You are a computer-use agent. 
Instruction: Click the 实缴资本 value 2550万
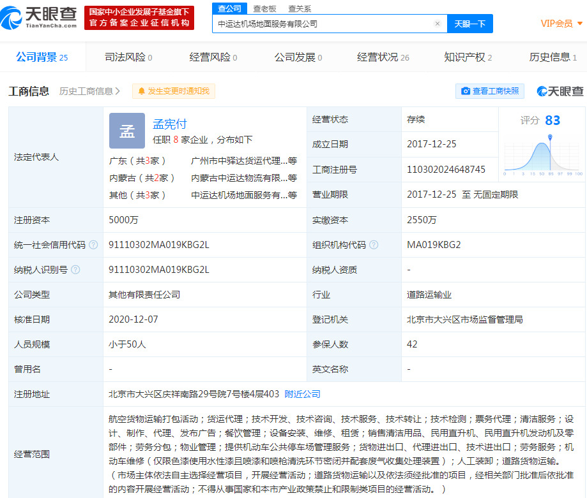[422, 220]
